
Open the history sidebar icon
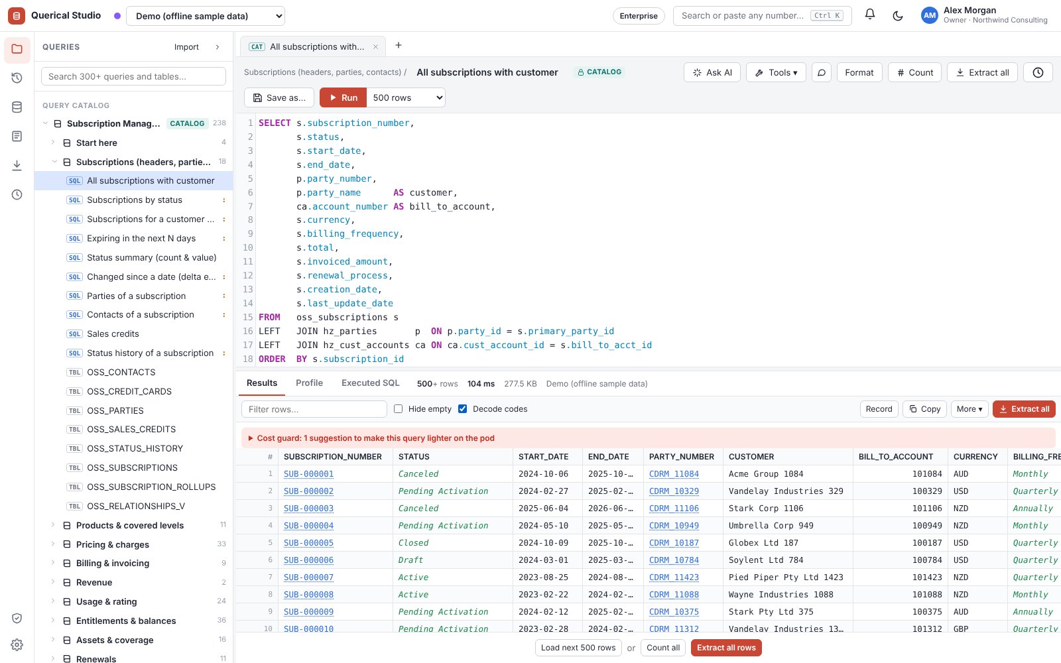click(17, 78)
